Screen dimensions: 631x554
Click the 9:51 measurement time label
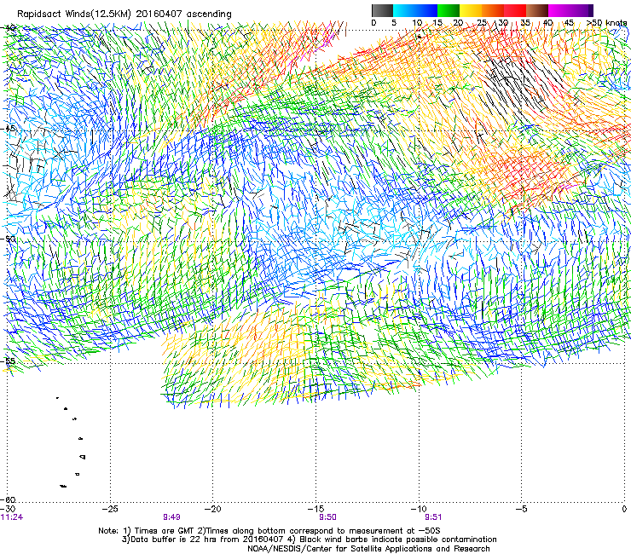pyautogui.click(x=433, y=517)
